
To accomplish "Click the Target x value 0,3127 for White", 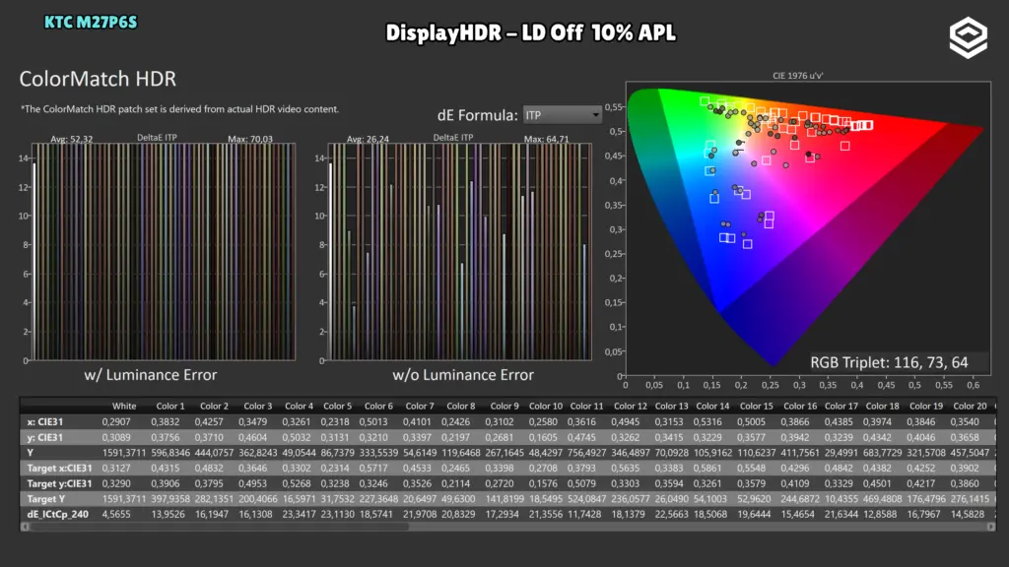I will point(116,469).
